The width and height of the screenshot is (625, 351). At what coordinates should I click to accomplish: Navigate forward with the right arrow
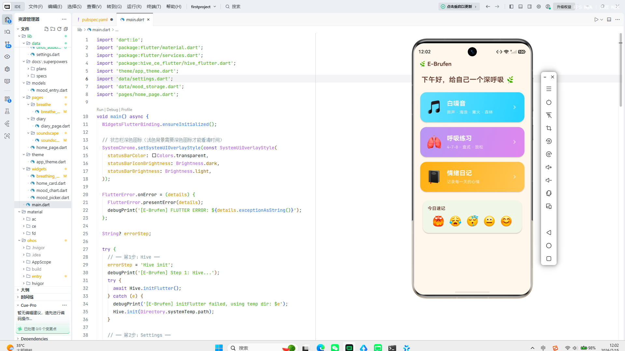(x=497, y=7)
